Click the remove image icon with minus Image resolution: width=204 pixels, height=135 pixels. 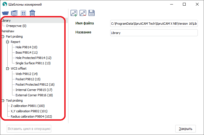click(83, 13)
